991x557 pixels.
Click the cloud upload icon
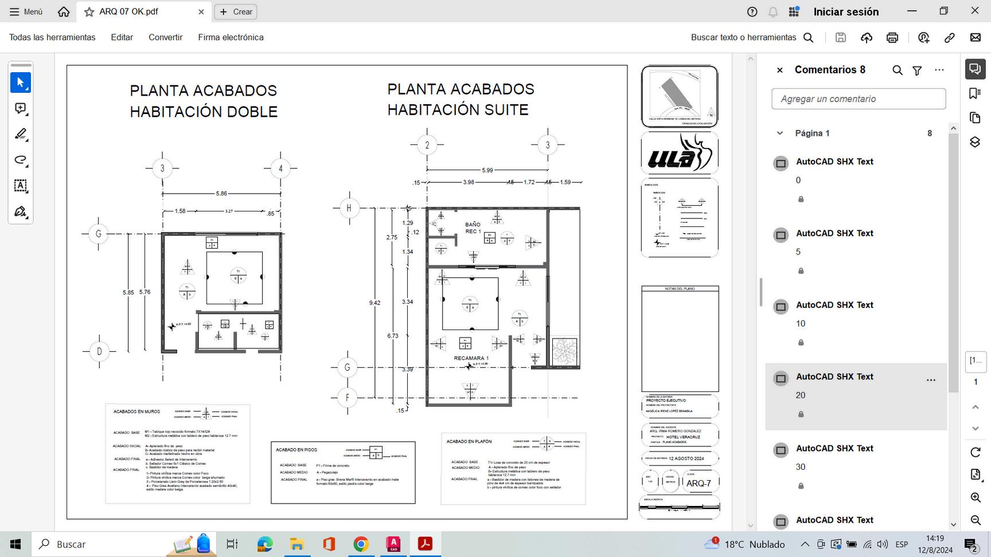tap(866, 37)
